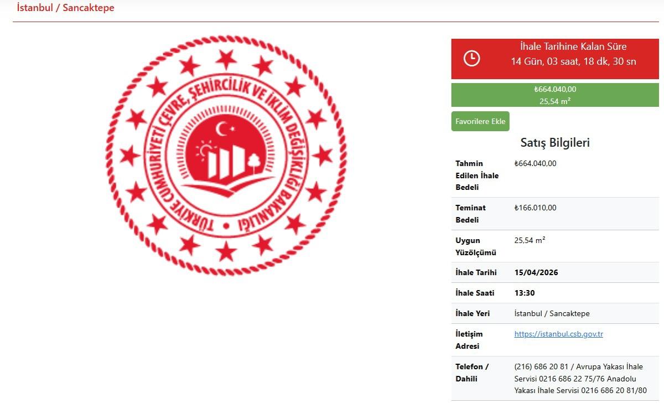
Task: Click the İletişim Adresi row label
Action: tap(469, 340)
